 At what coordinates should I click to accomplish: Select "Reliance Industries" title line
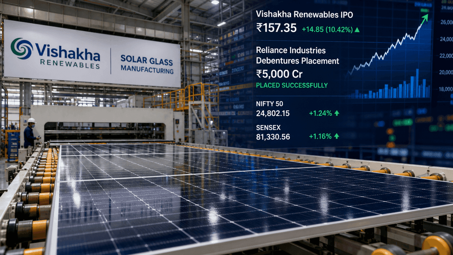point(291,50)
